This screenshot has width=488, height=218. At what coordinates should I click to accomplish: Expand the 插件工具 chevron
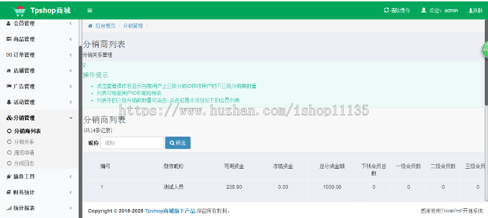coord(70,177)
